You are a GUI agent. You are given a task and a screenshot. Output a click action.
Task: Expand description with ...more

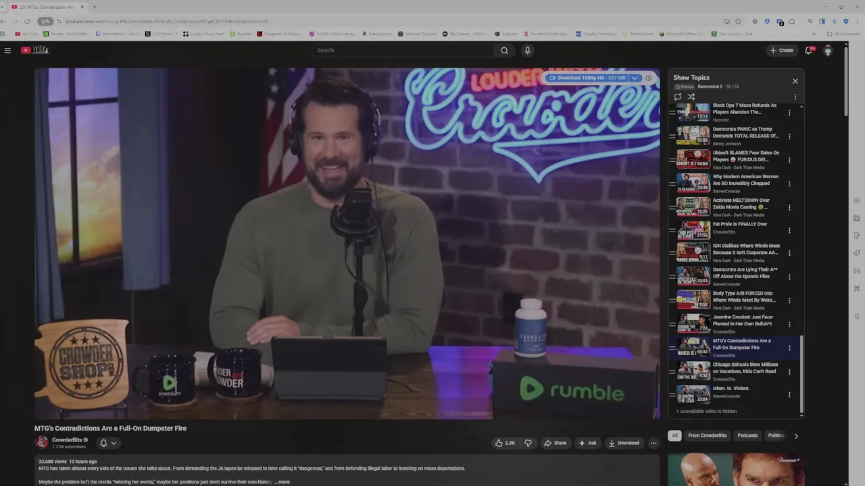coord(282,482)
